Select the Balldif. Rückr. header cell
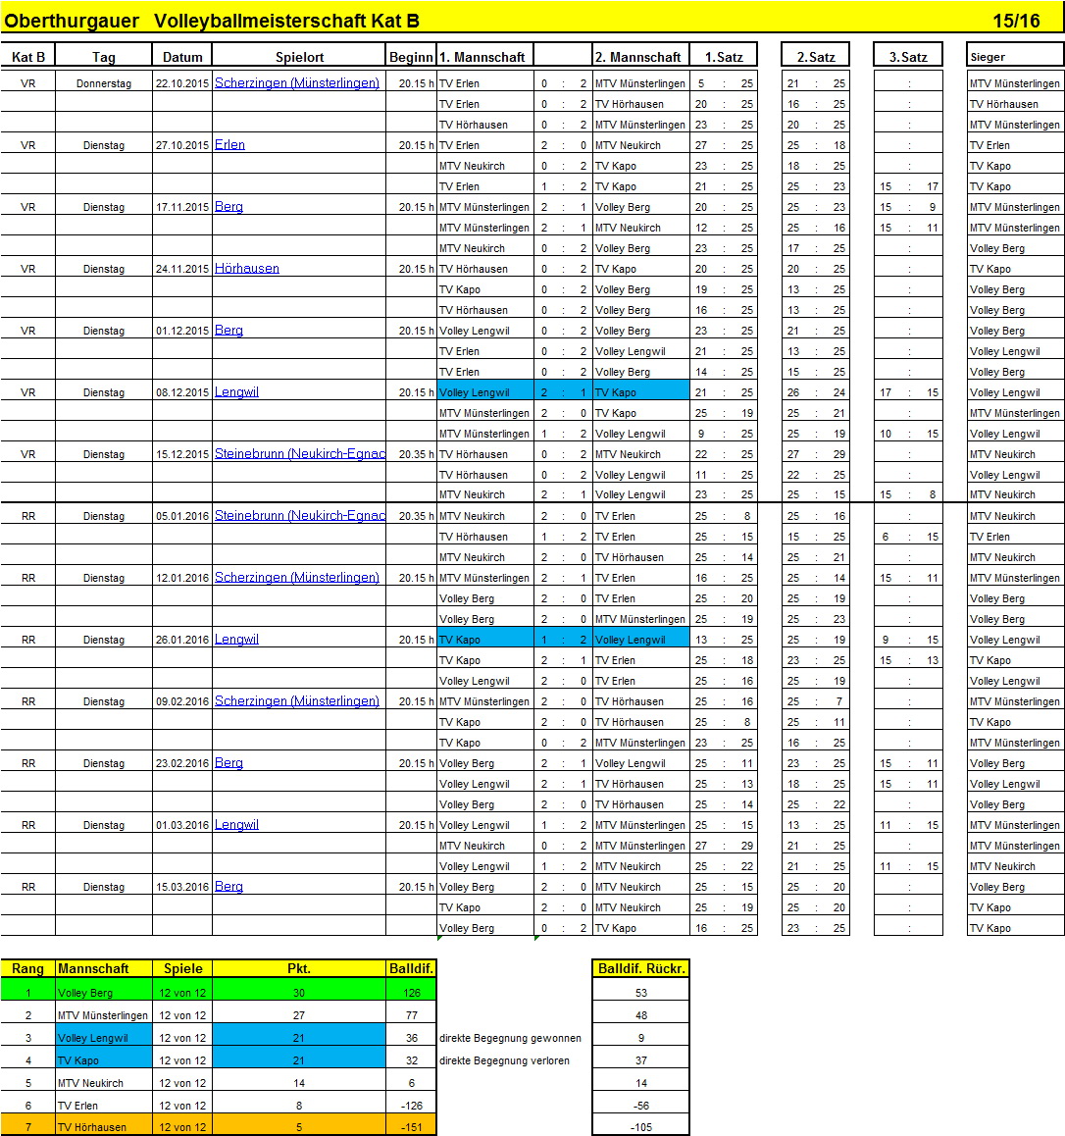The height and width of the screenshot is (1136, 1065). [641, 969]
